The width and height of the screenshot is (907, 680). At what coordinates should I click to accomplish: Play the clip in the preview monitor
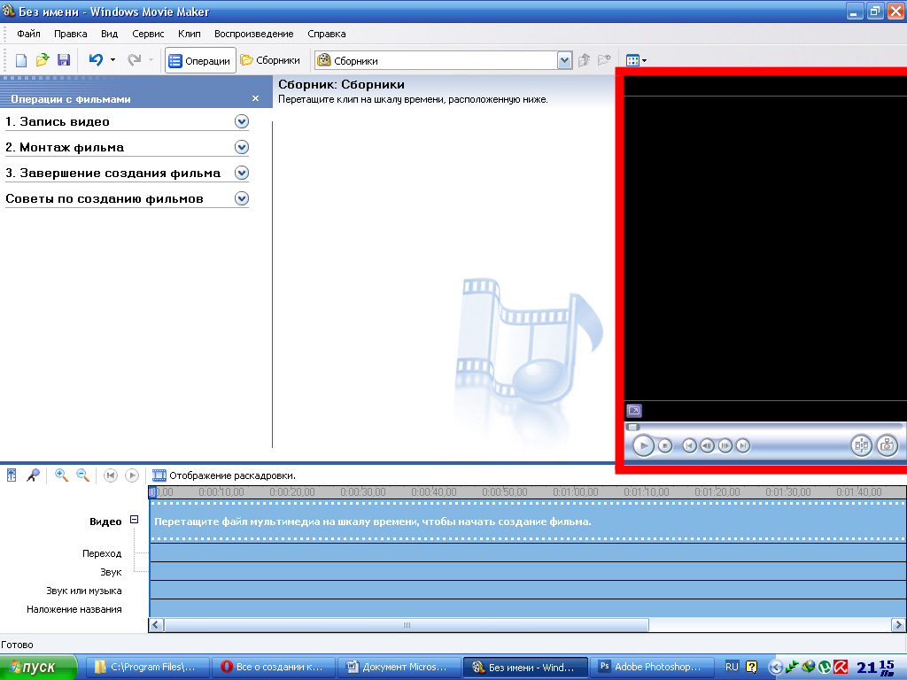pyautogui.click(x=643, y=446)
